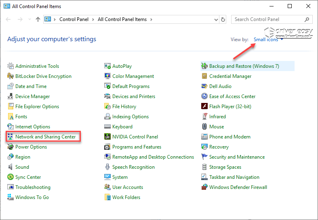318x220 pixels.
Task: Click the AutoPlay icon
Action: (x=107, y=66)
